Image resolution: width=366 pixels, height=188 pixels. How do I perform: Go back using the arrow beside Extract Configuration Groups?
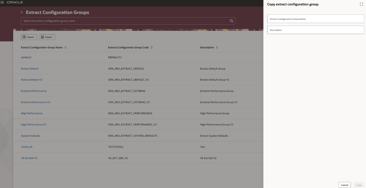(x=22, y=12)
